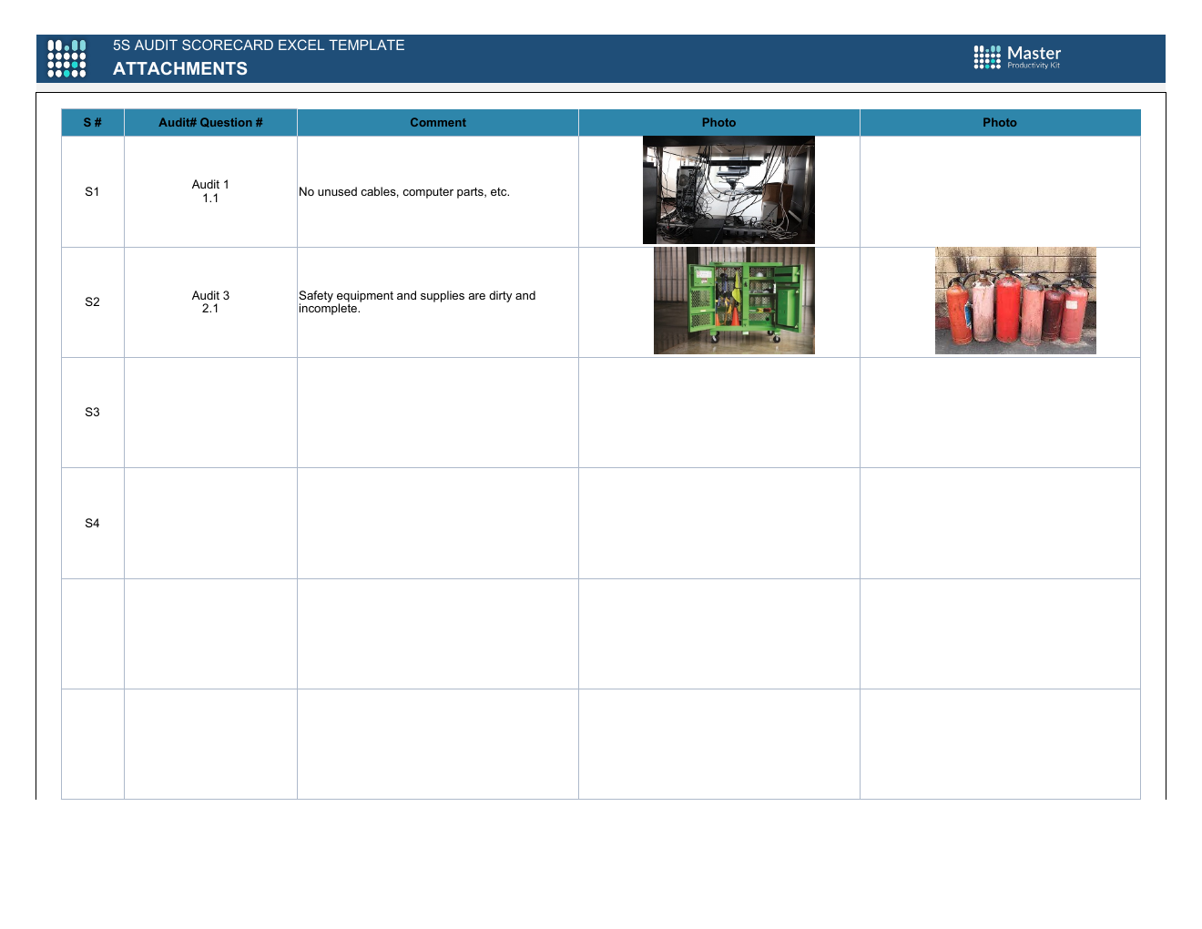Select the S2 row cell
Screen dimensions: 1202x929
(93, 302)
